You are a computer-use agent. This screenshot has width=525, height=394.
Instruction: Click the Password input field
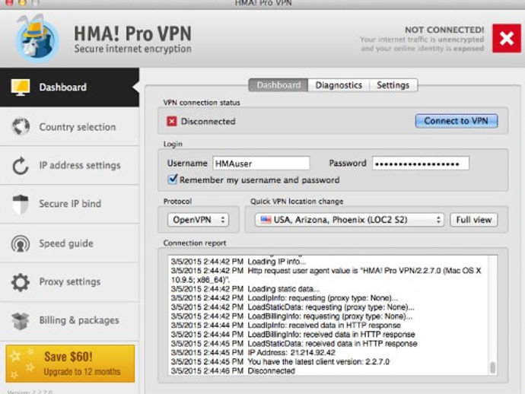click(x=421, y=164)
